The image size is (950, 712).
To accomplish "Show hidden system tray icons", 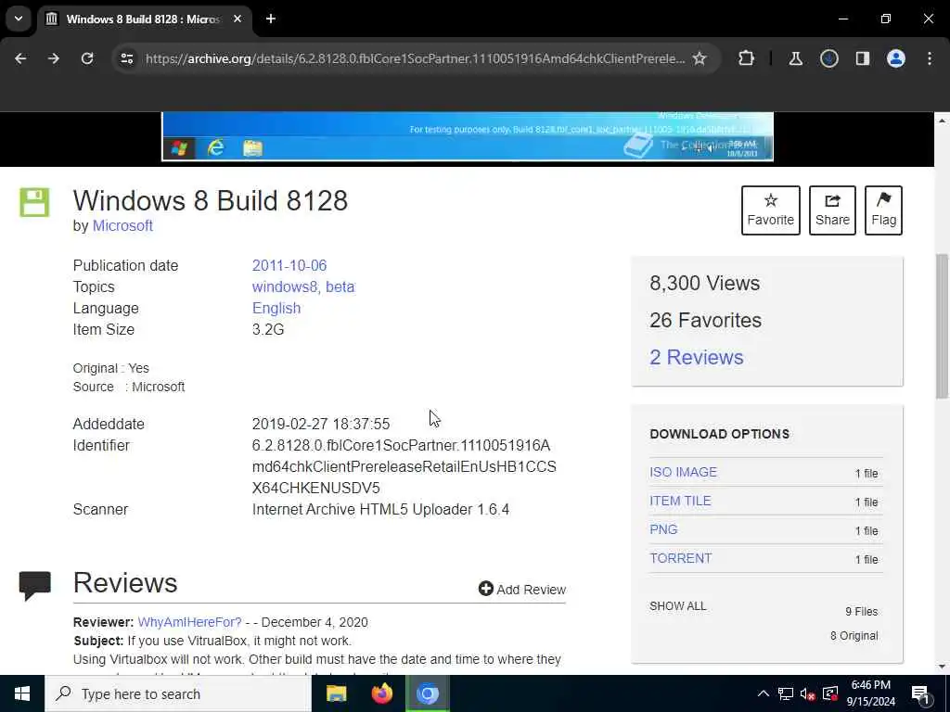I will (764, 693).
